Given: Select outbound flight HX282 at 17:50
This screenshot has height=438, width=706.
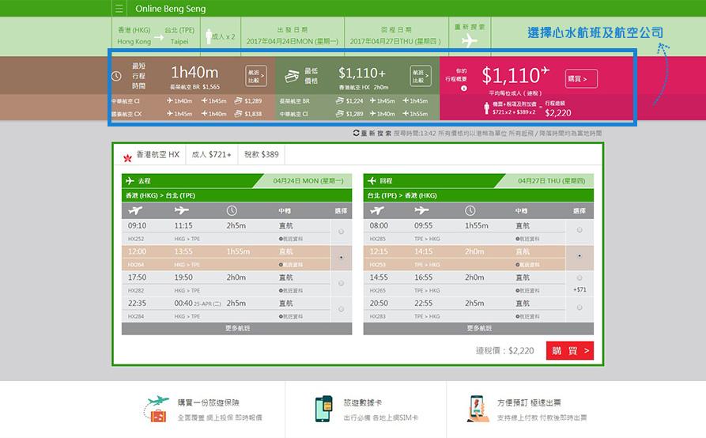Looking at the screenshot, I should 341,283.
